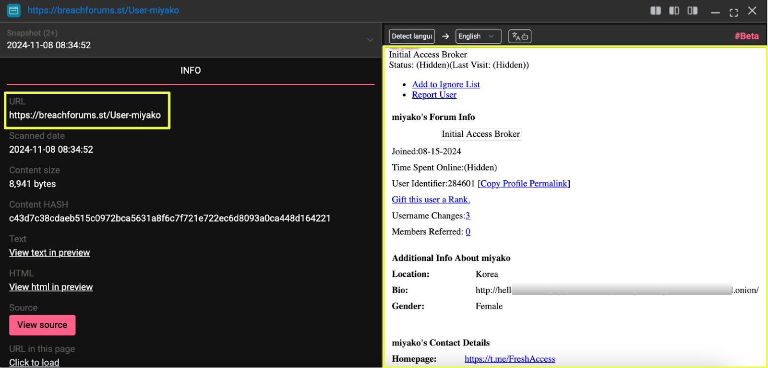The height and width of the screenshot is (368, 768).
Task: Click the Report User link
Action: (x=434, y=95)
